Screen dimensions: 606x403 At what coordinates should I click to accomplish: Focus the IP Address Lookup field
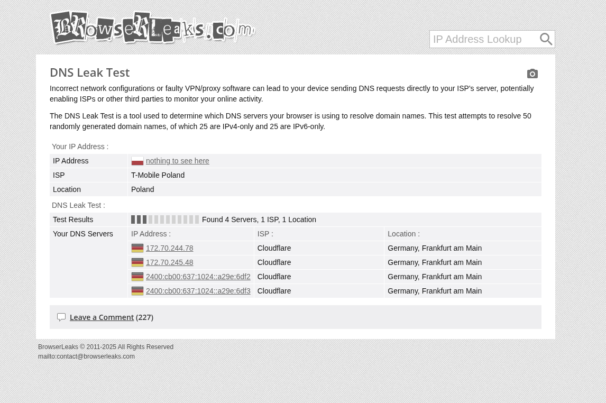482,39
